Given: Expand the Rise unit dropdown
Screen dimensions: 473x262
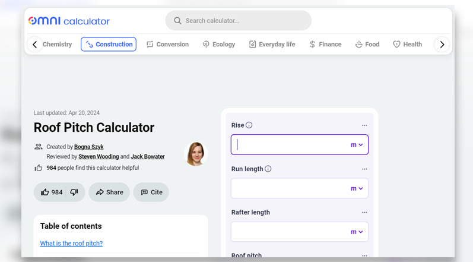Looking at the screenshot, I should click(357, 145).
